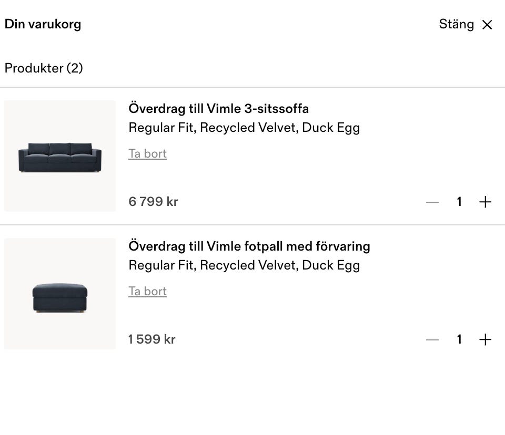The height and width of the screenshot is (435, 505).
Task: Click the 6 799 kr price
Action: 153,202
